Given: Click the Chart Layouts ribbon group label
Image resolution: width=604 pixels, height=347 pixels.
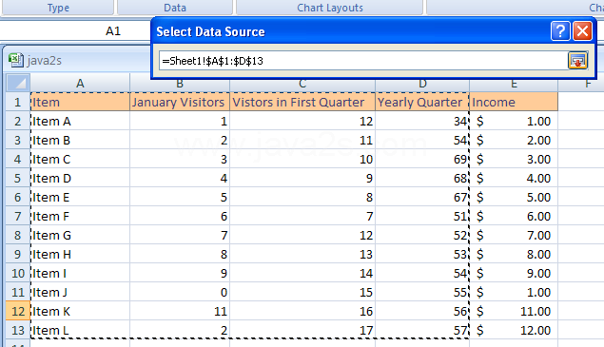Looking at the screenshot, I should (x=330, y=8).
